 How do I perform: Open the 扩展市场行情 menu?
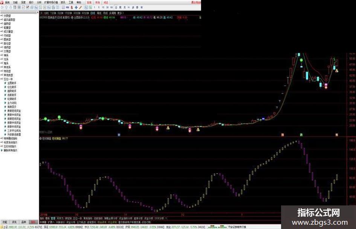pyautogui.click(x=51, y=3)
